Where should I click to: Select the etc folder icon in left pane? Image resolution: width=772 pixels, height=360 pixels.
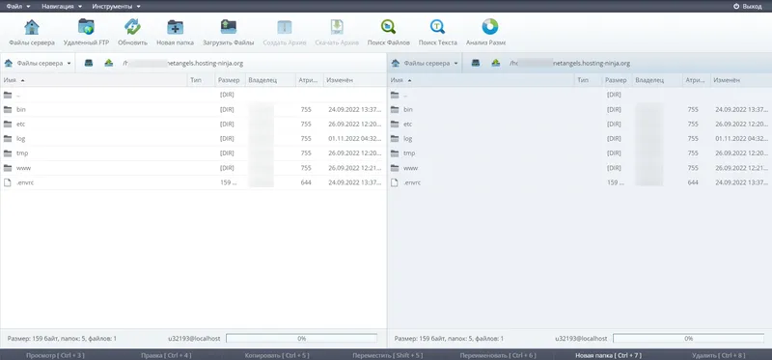click(8, 125)
